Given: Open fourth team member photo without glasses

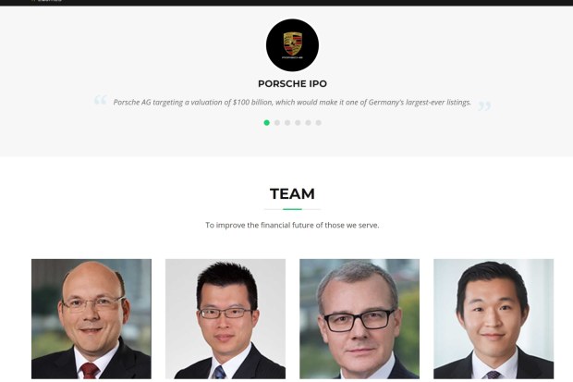Looking at the screenshot, I should tap(494, 319).
